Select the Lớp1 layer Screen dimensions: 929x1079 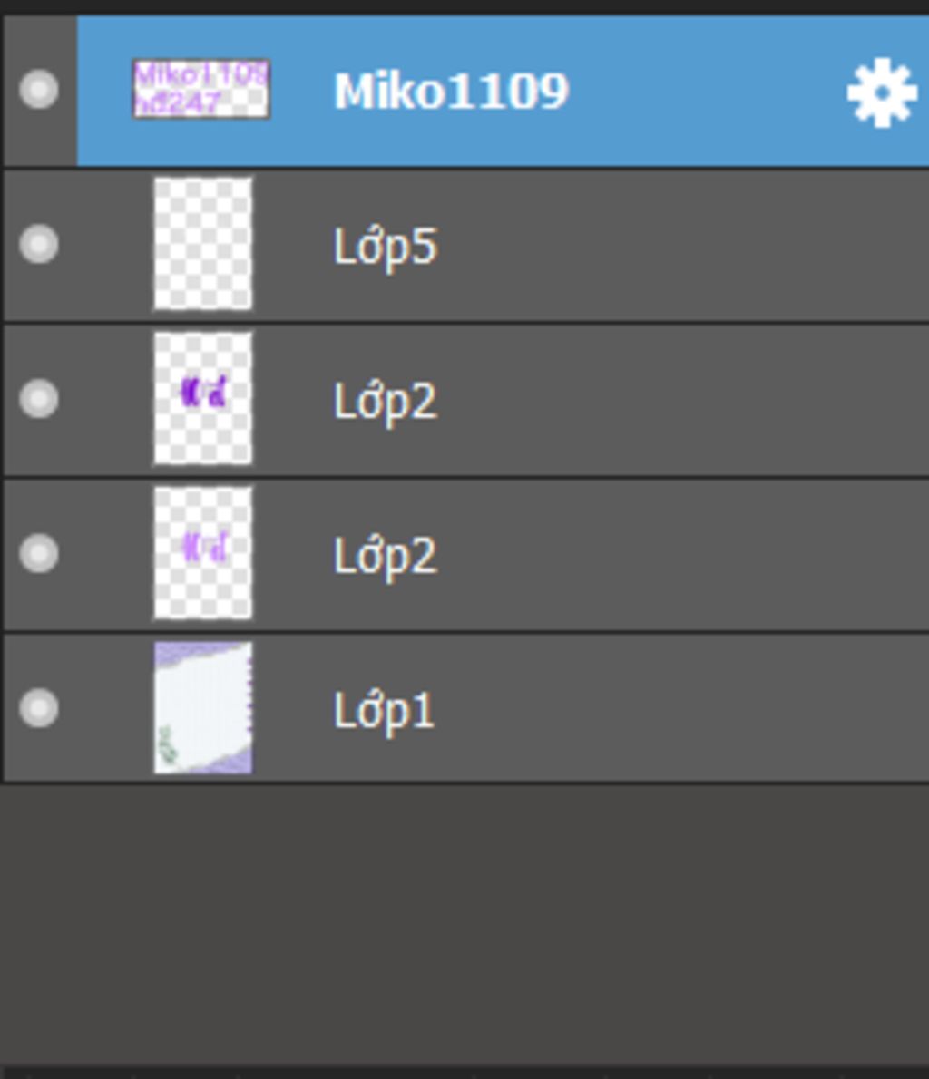point(466,709)
